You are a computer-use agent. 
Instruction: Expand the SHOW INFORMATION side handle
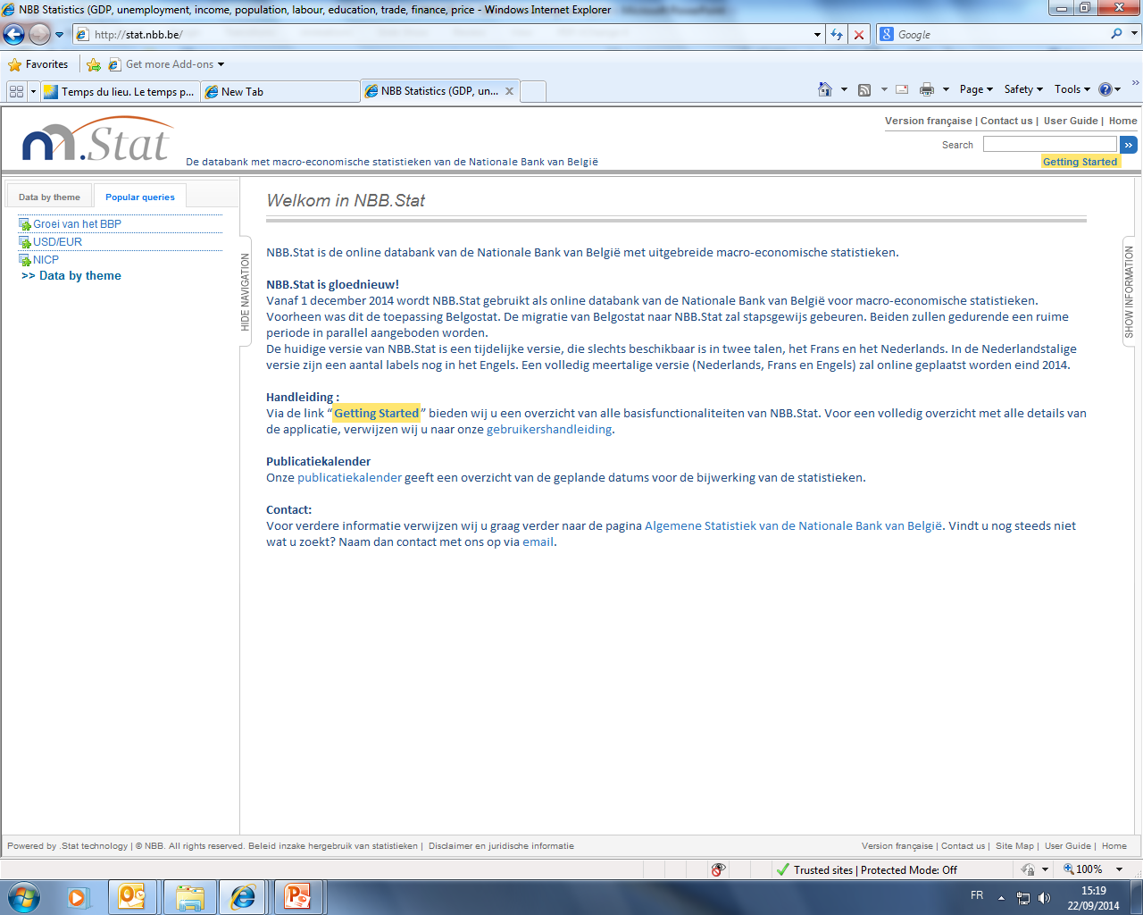[1129, 292]
